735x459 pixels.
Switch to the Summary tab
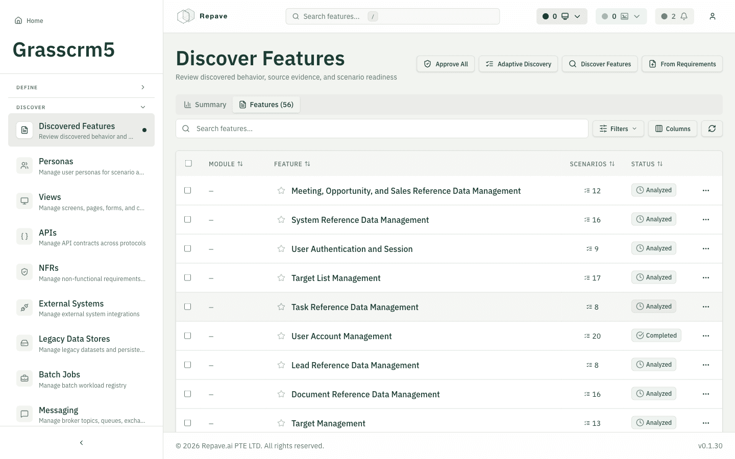point(205,105)
